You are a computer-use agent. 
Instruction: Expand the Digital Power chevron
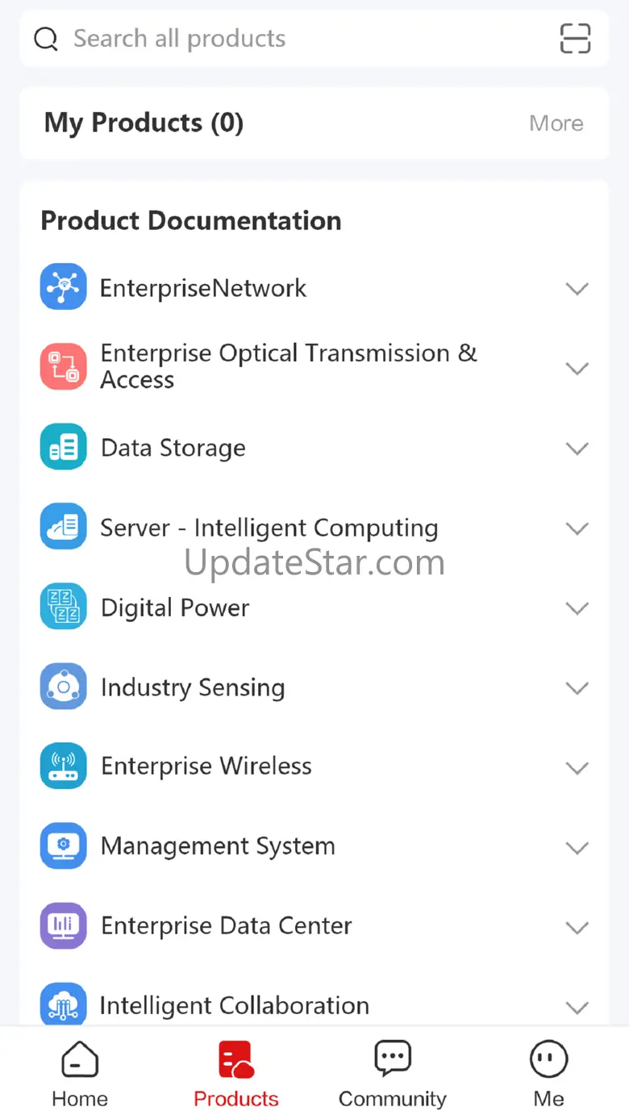click(x=577, y=608)
